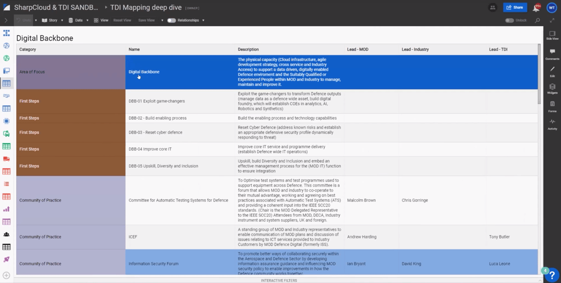This screenshot has width=561, height=283.
Task: Click the blue Share button
Action: 515,7
